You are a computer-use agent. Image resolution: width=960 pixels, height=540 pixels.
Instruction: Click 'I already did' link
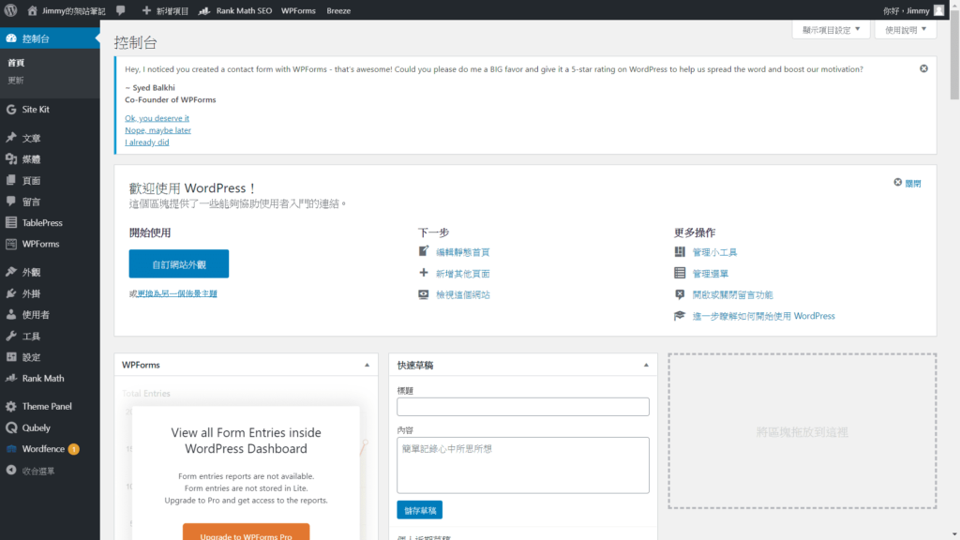click(x=147, y=142)
